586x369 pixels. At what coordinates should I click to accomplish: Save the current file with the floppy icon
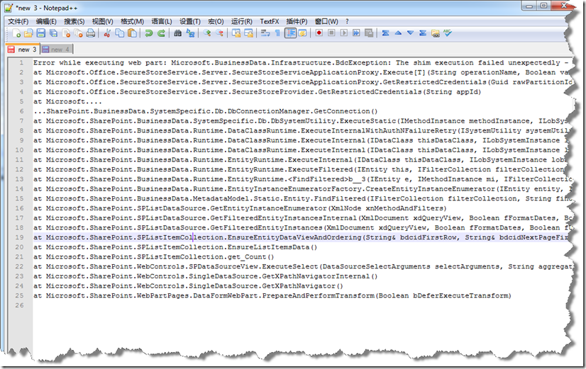[x=41, y=33]
